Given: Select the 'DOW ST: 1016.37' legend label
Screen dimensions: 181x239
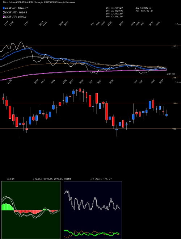Looking at the screenshot, I should (x=16, y=8).
